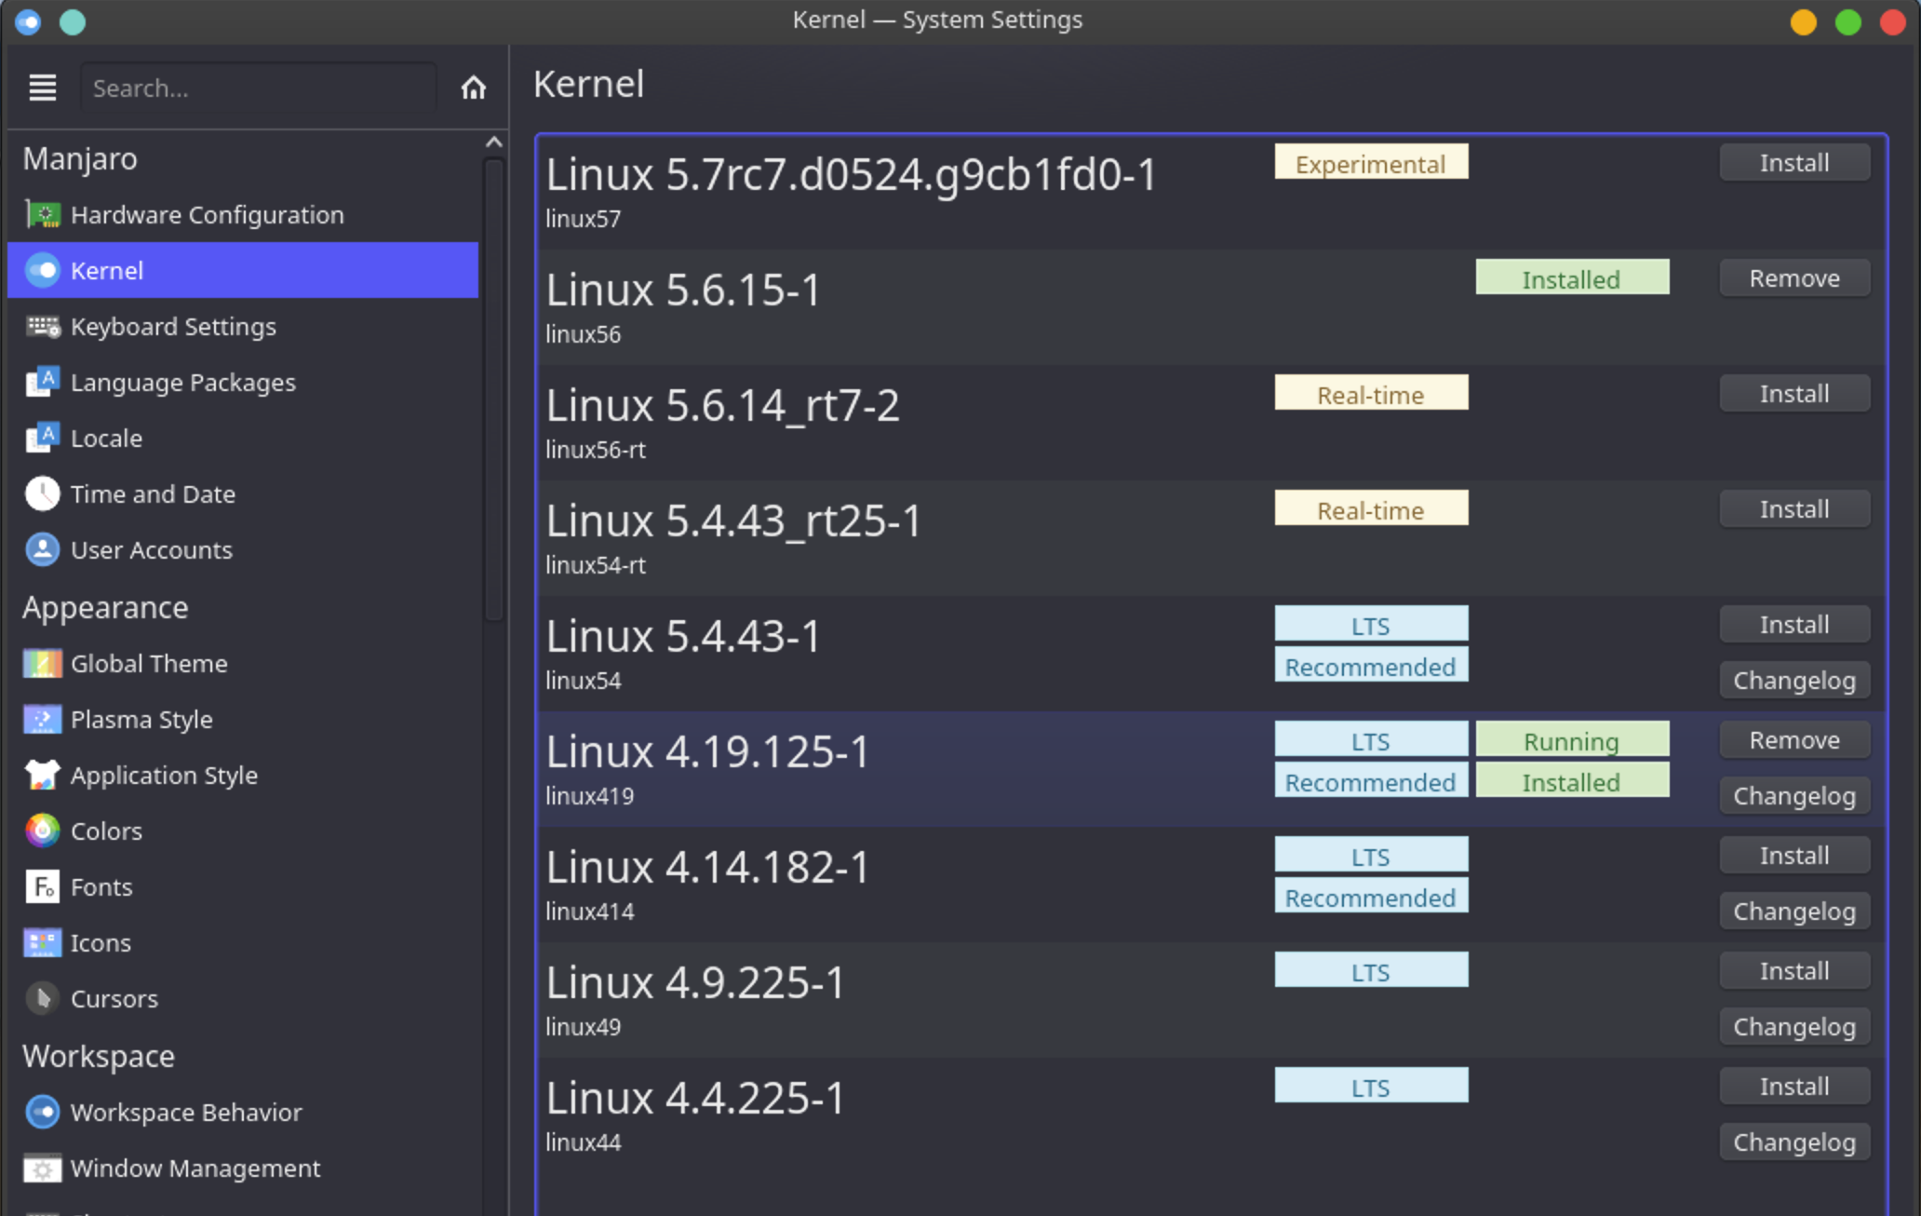The height and width of the screenshot is (1216, 1921).
Task: Click the teal pin button in titlebar
Action: click(x=73, y=21)
